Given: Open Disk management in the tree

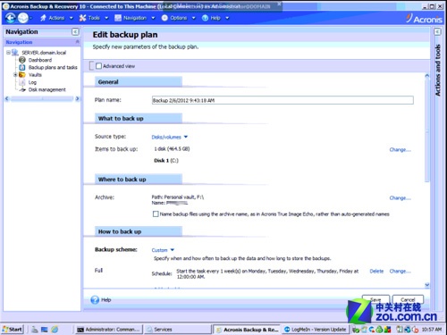Looking at the screenshot, I should point(46,89).
